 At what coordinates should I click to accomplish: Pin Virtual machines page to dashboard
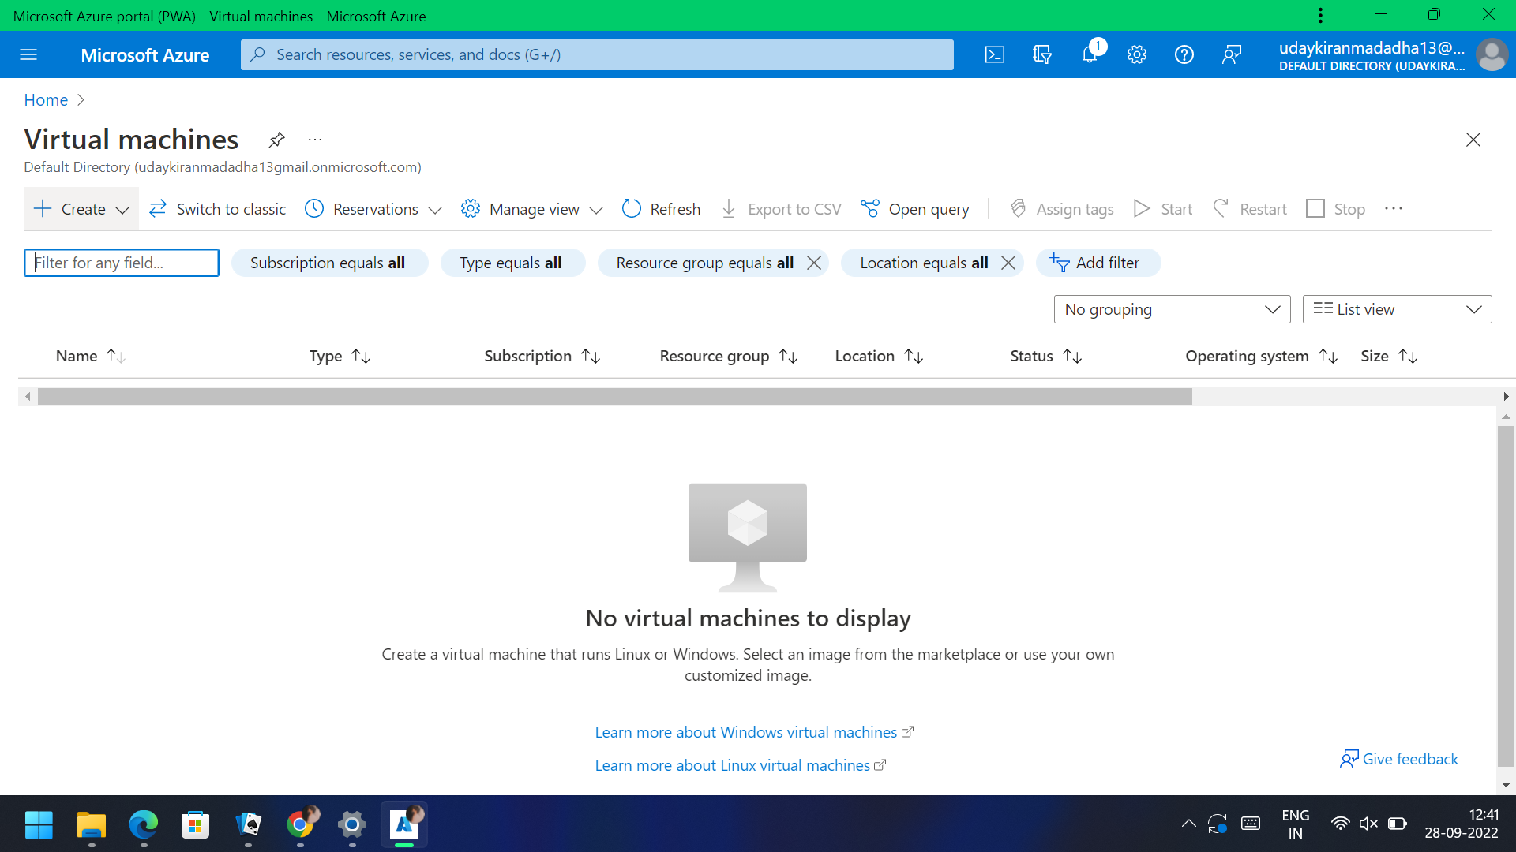coord(276,140)
